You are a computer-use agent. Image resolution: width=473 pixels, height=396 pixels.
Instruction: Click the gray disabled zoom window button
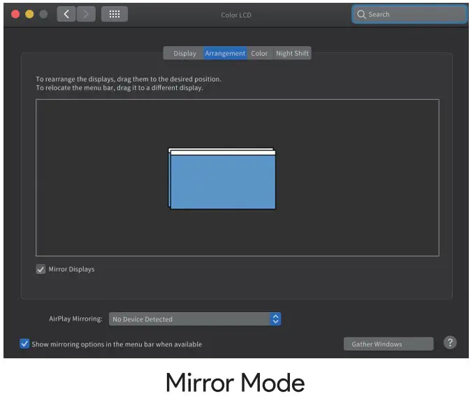point(43,14)
